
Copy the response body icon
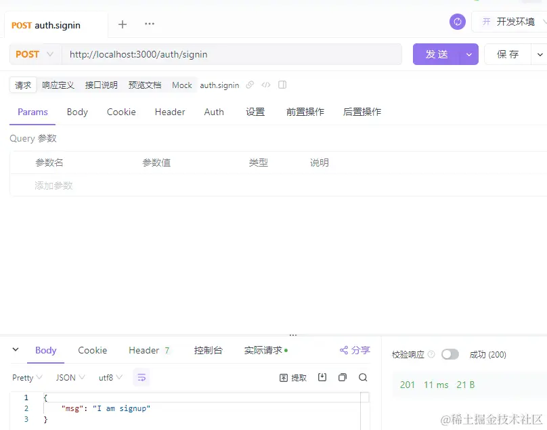click(x=343, y=377)
